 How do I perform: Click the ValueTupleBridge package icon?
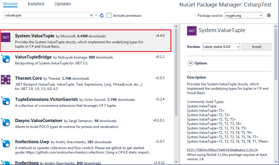point(6,59)
